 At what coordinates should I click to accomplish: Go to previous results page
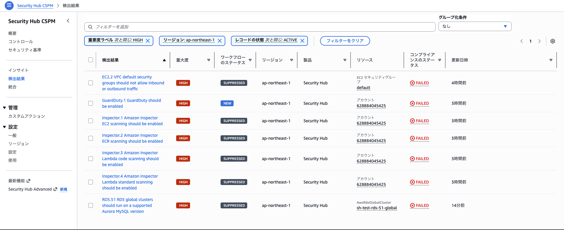[x=522, y=41]
